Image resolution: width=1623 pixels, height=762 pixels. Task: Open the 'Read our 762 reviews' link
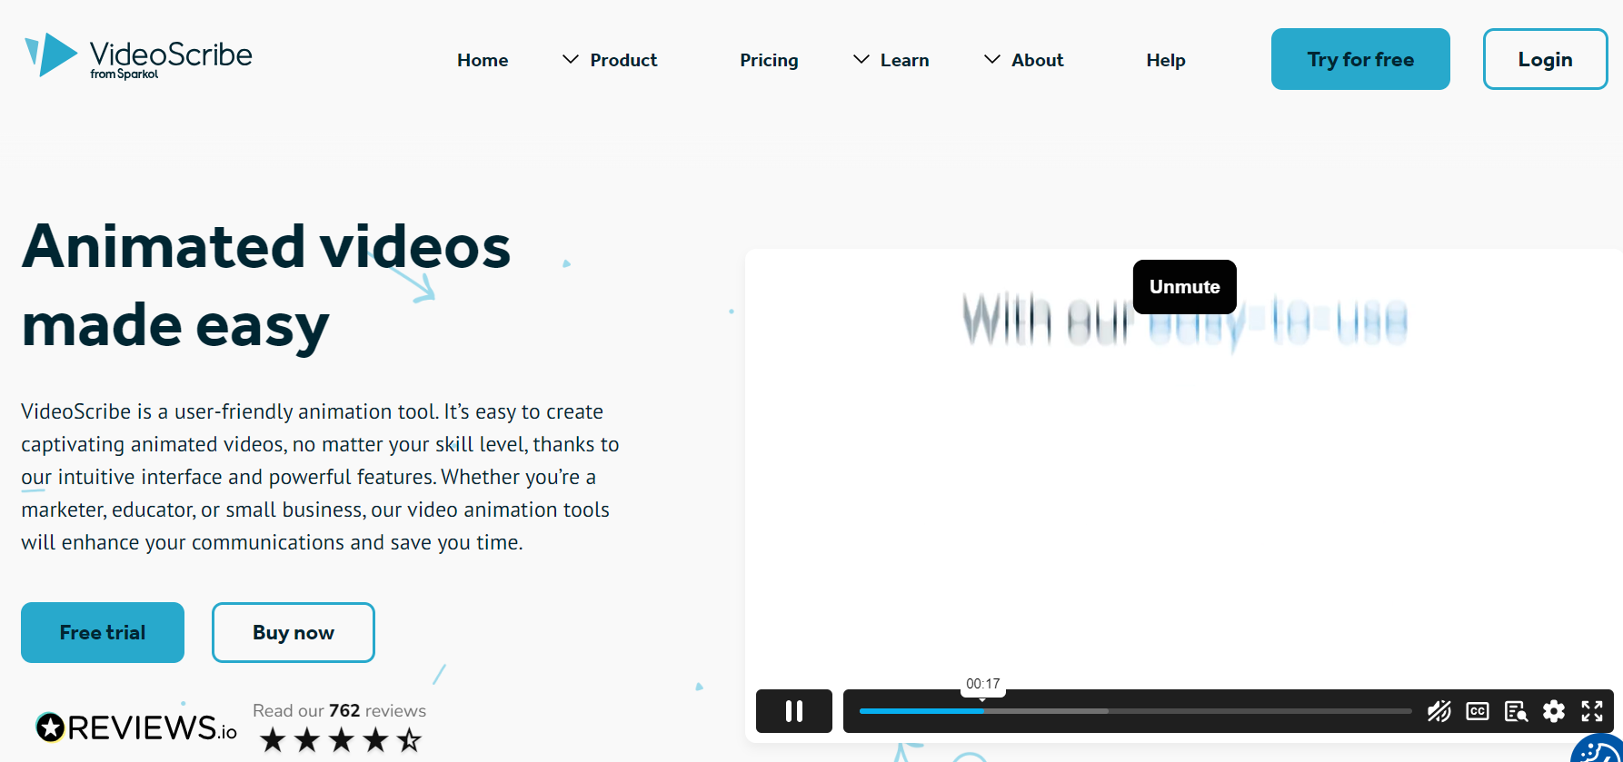[339, 710]
